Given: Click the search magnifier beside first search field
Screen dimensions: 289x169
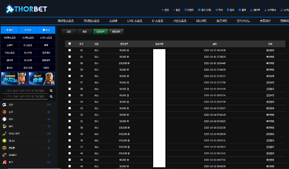Looking at the screenshot, I should point(51,91).
